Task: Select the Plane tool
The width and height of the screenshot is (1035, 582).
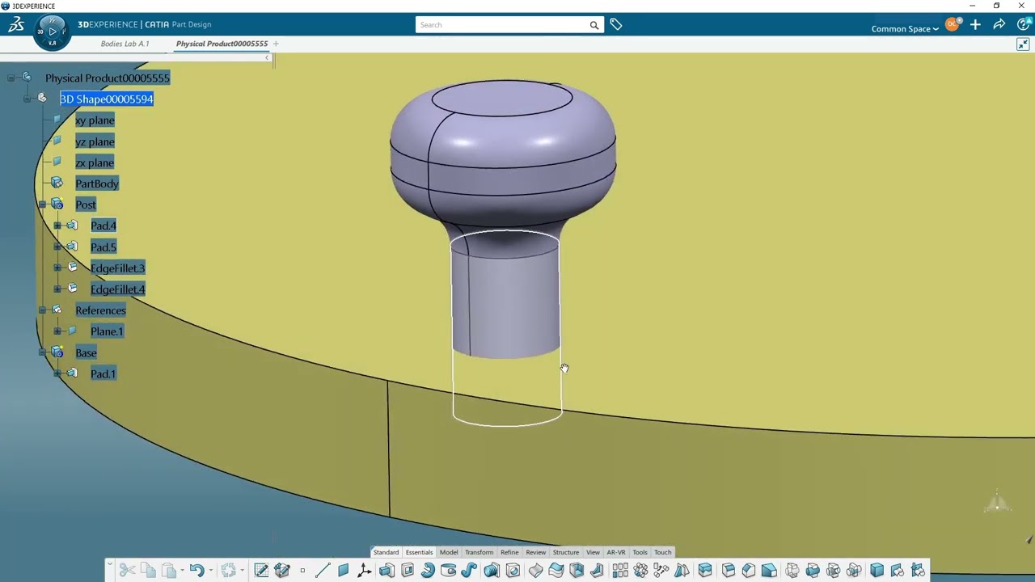Action: coord(344,571)
